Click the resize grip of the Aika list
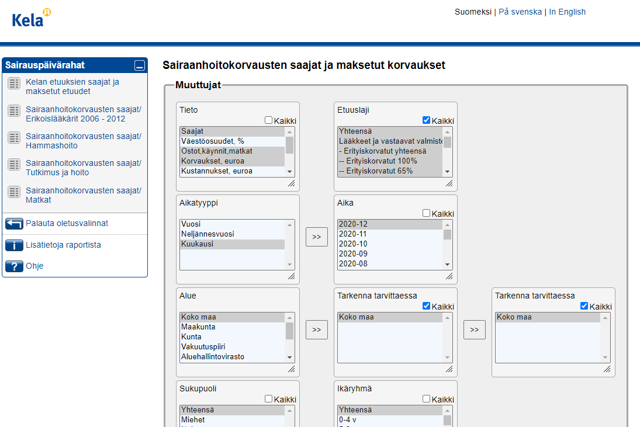The image size is (640, 427). [x=449, y=276]
